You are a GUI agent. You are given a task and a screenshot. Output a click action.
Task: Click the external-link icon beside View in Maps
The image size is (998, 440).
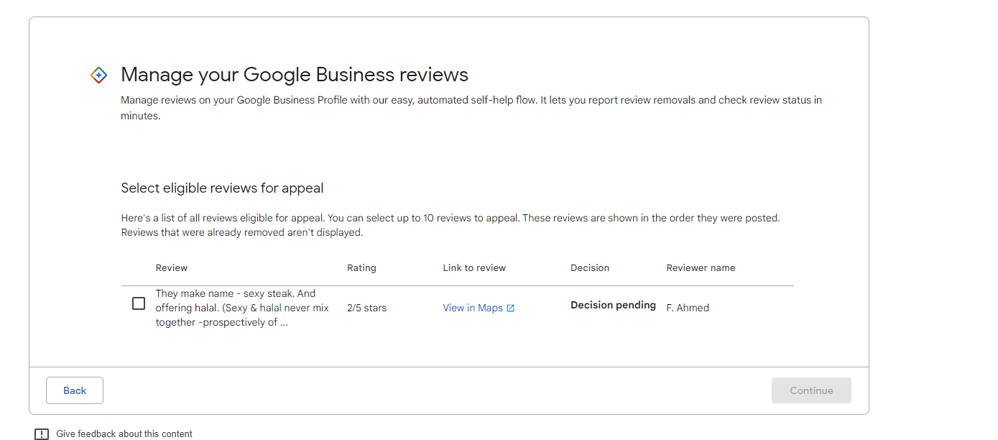point(511,308)
